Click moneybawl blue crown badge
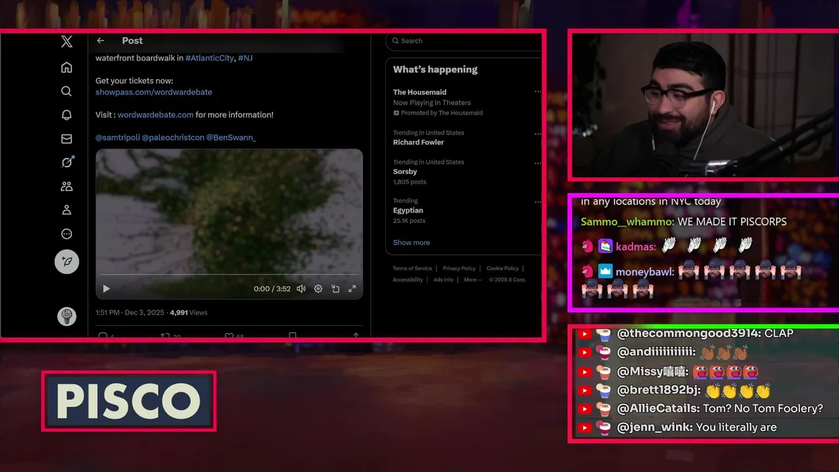This screenshot has width=839, height=472. coord(605,271)
